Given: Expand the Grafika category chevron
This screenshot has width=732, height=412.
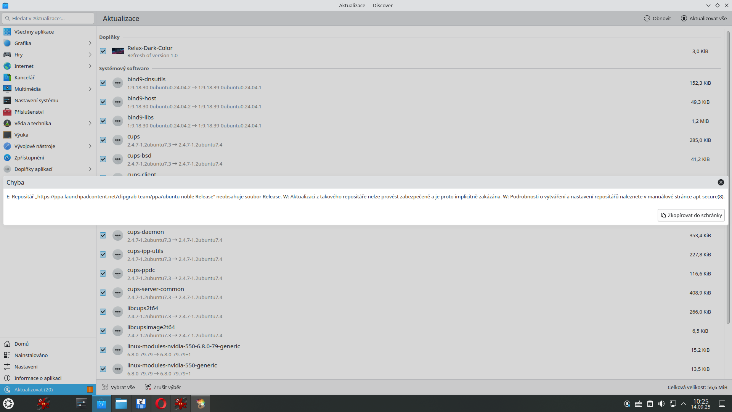Looking at the screenshot, I should click(x=90, y=43).
